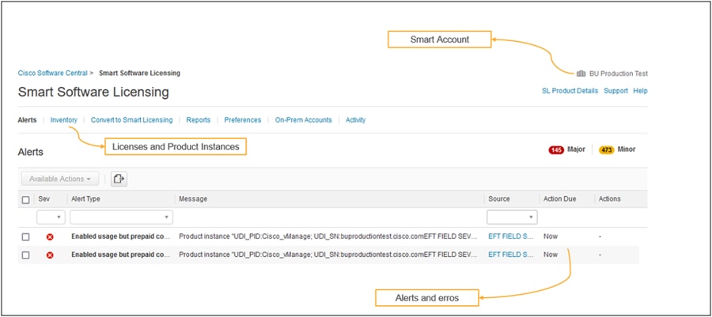Open the On-Prem Accounts tab
The image size is (712, 317).
pyautogui.click(x=303, y=120)
